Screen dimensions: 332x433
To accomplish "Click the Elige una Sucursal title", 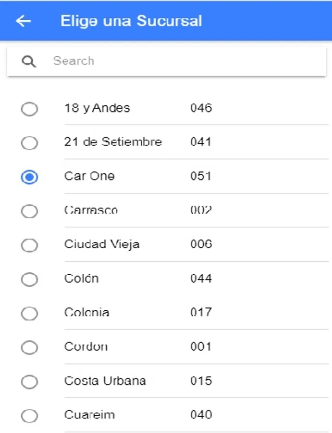I will coord(131,21).
